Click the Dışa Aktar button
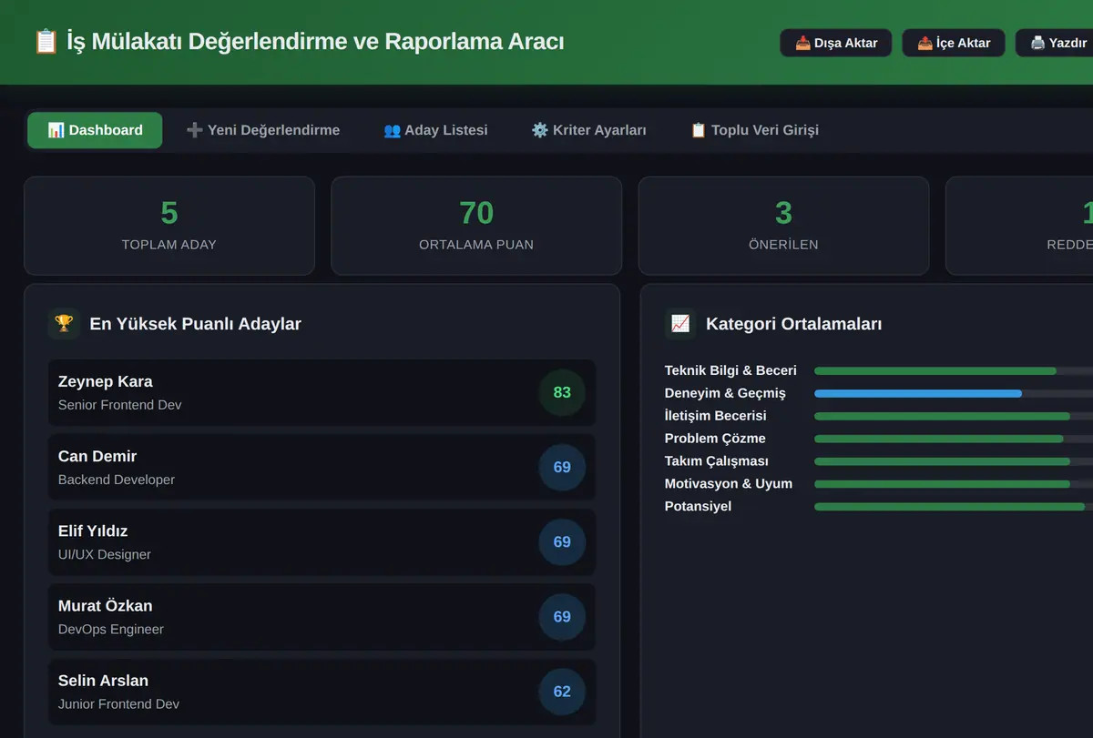1093x738 pixels. pyautogui.click(x=836, y=43)
